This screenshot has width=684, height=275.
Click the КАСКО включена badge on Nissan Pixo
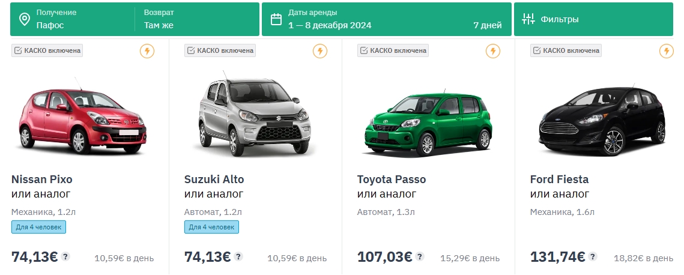tap(47, 50)
